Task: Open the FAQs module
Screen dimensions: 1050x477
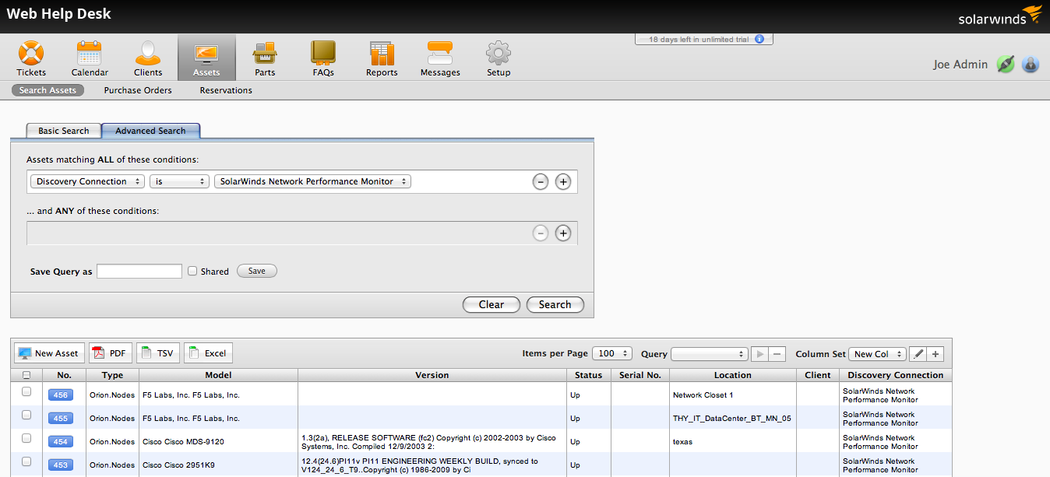Action: [x=323, y=59]
